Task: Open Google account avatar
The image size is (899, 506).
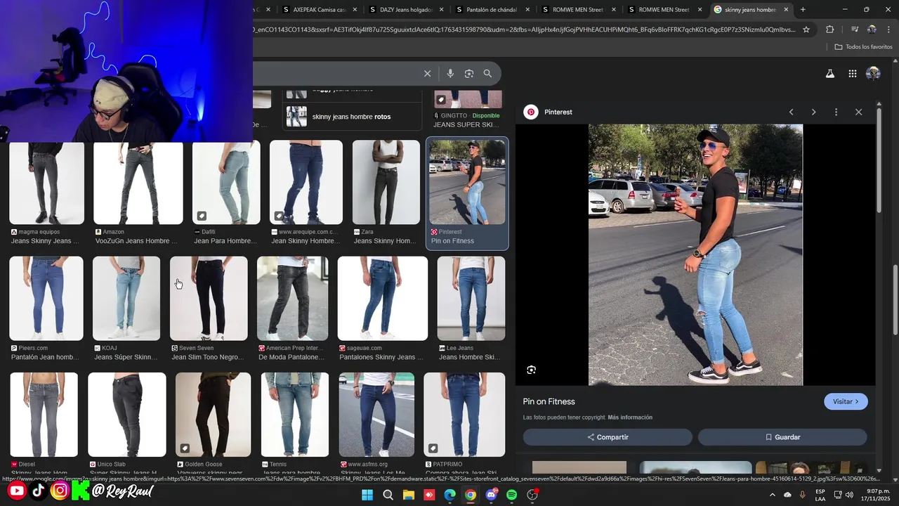Action: pos(873,73)
